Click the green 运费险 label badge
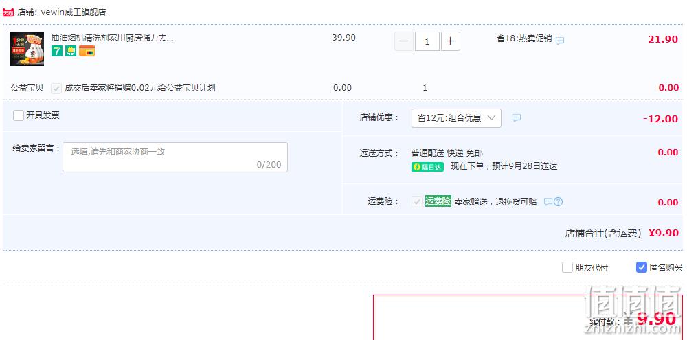Image resolution: width=687 pixels, height=340 pixels. pyautogui.click(x=438, y=201)
